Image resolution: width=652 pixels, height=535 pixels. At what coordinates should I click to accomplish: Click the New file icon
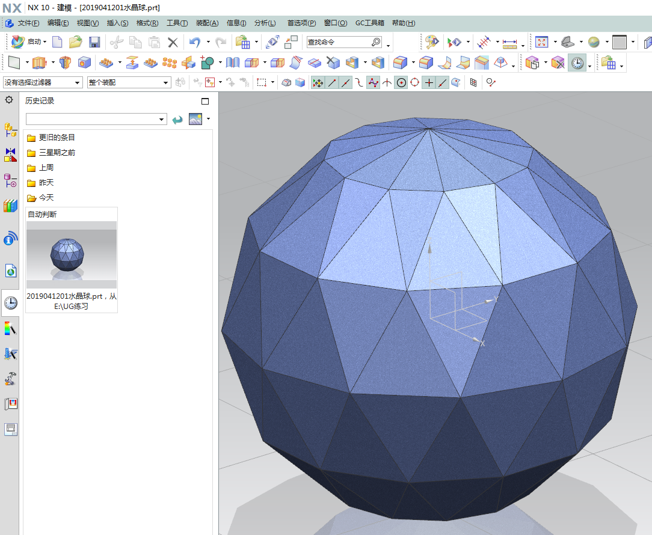coord(57,41)
